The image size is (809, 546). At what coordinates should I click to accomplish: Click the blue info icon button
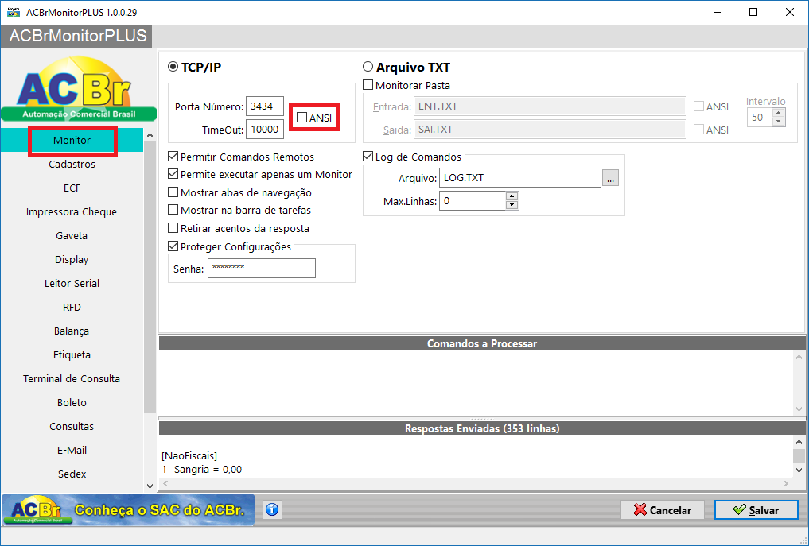pyautogui.click(x=272, y=510)
